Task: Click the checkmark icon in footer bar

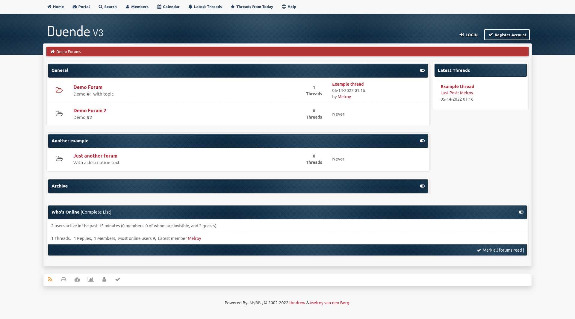Action: pos(118,279)
